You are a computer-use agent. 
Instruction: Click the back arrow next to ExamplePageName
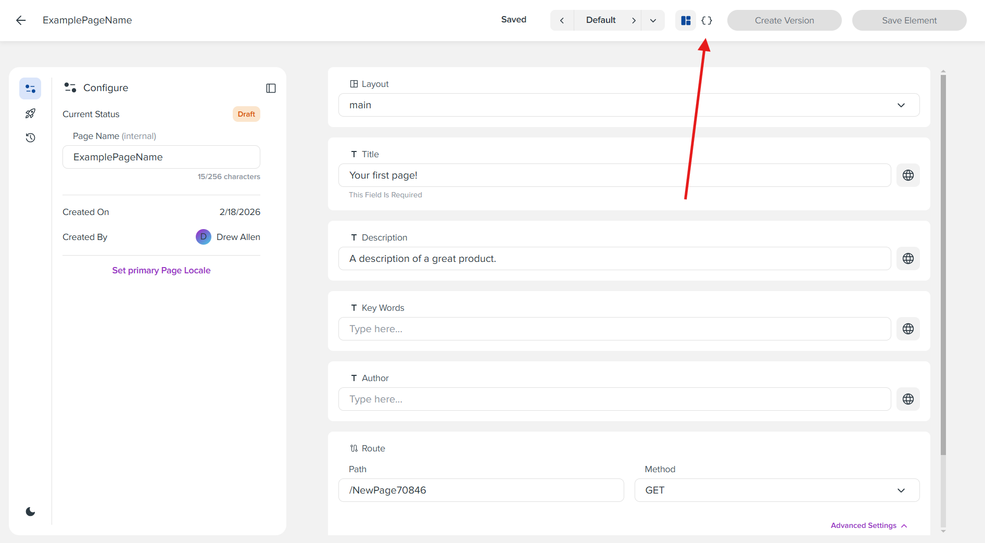point(20,20)
